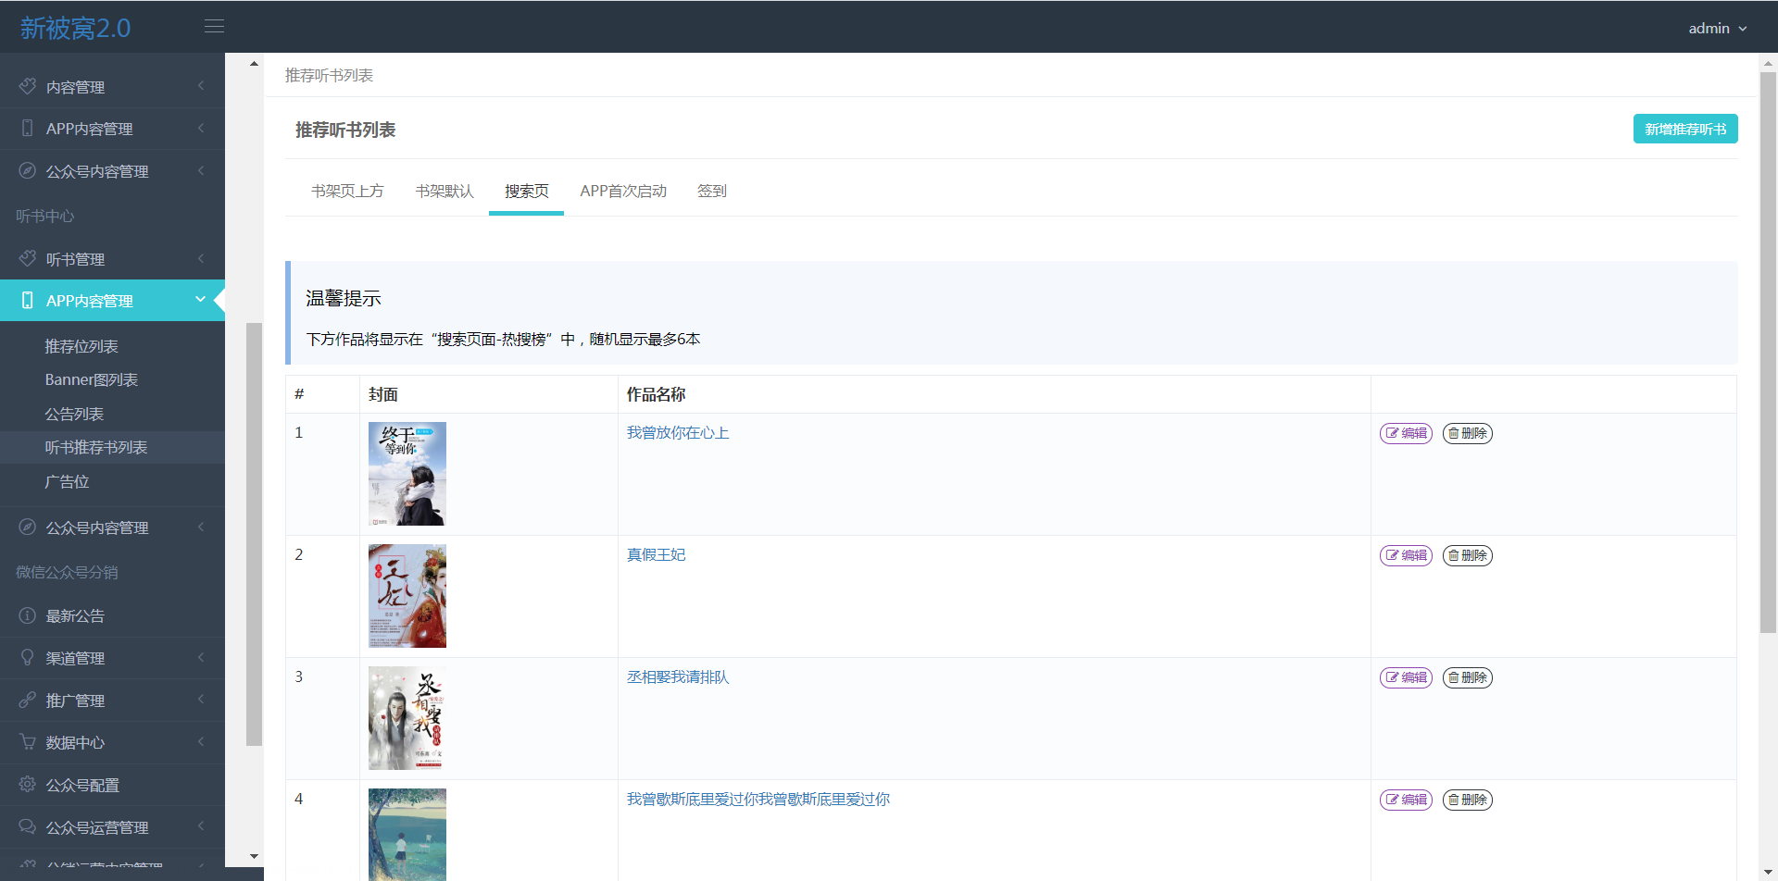Image resolution: width=1778 pixels, height=881 pixels.
Task: Click the 最新公告 info icon in sidebar
Action: [28, 616]
